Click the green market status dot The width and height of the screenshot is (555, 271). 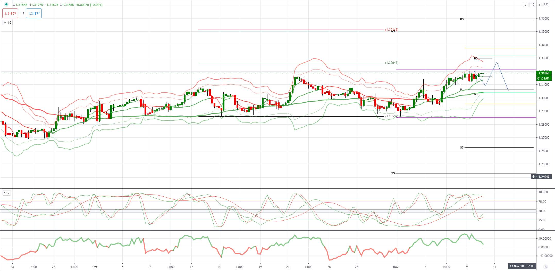click(x=6, y=5)
